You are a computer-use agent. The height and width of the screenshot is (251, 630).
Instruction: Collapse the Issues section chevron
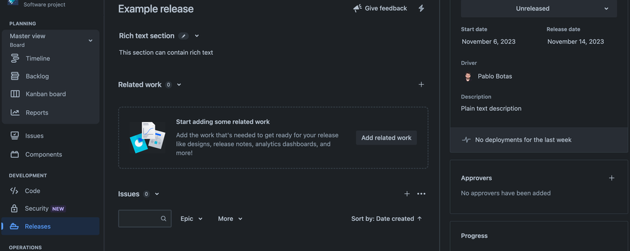(x=157, y=194)
